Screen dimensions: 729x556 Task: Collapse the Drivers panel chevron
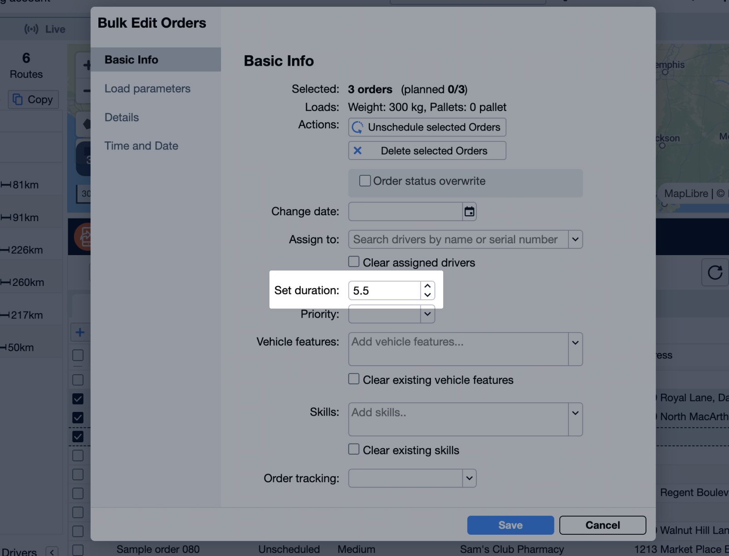(x=52, y=551)
